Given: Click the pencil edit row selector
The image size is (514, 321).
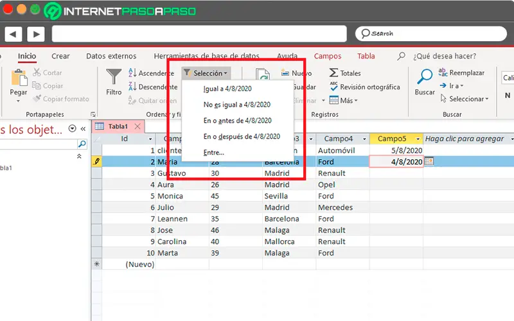Looking at the screenshot, I should click(x=97, y=162).
